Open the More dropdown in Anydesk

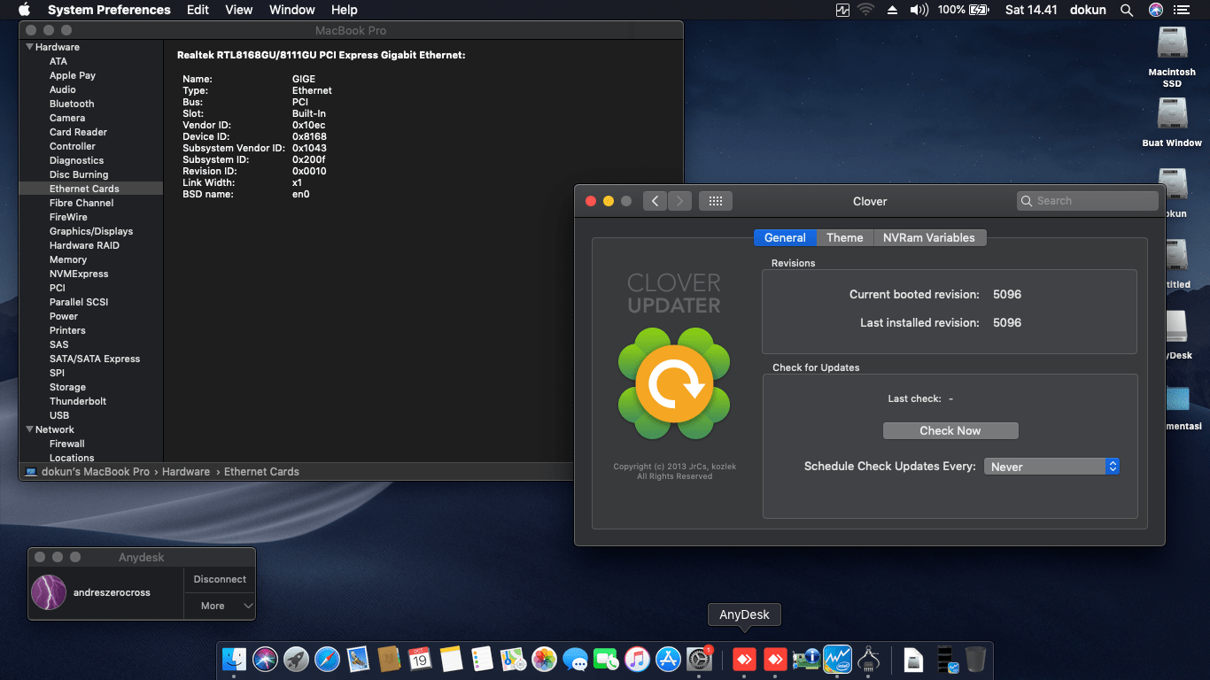[x=221, y=606]
